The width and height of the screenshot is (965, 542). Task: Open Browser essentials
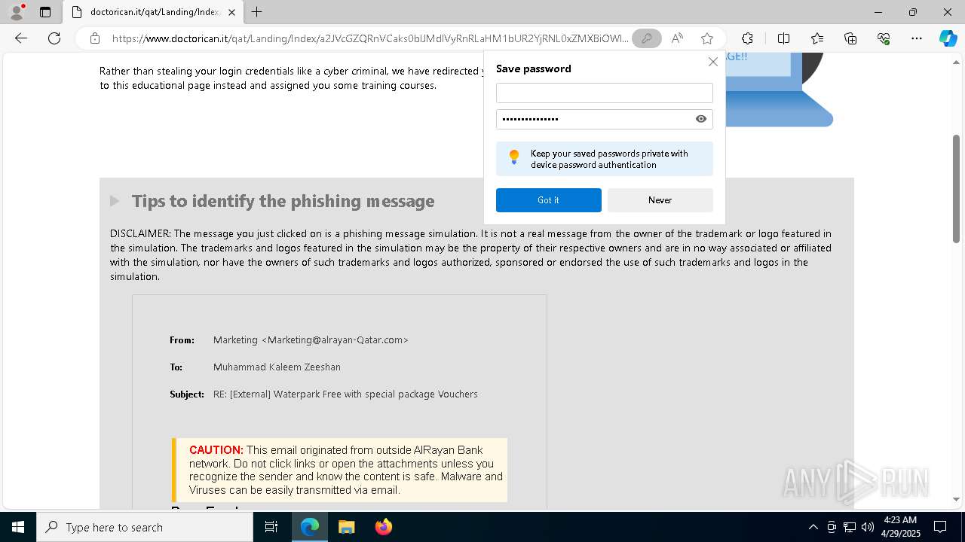(x=884, y=38)
